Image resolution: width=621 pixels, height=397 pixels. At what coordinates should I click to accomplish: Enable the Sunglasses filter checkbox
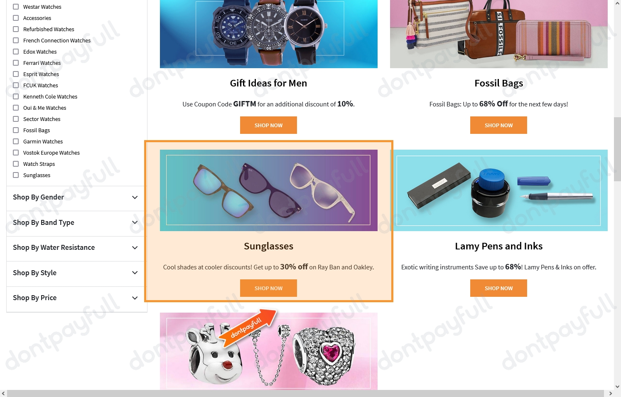point(16,175)
